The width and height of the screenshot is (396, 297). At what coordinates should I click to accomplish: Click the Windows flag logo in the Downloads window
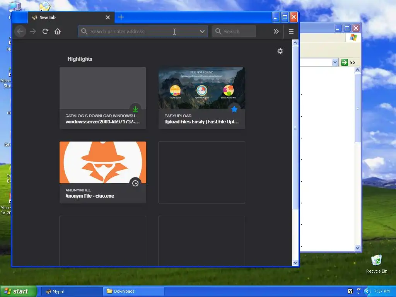pos(353,38)
